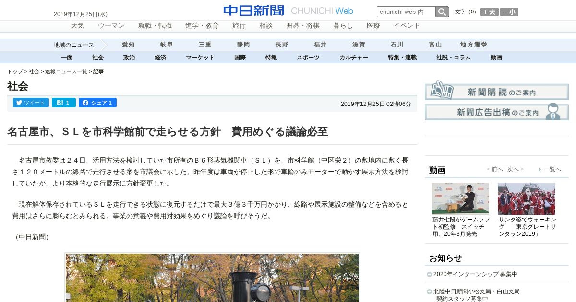Viewport: 576px width, 302px height.
Task: Go to 経済 economy tab
Action: tap(160, 58)
